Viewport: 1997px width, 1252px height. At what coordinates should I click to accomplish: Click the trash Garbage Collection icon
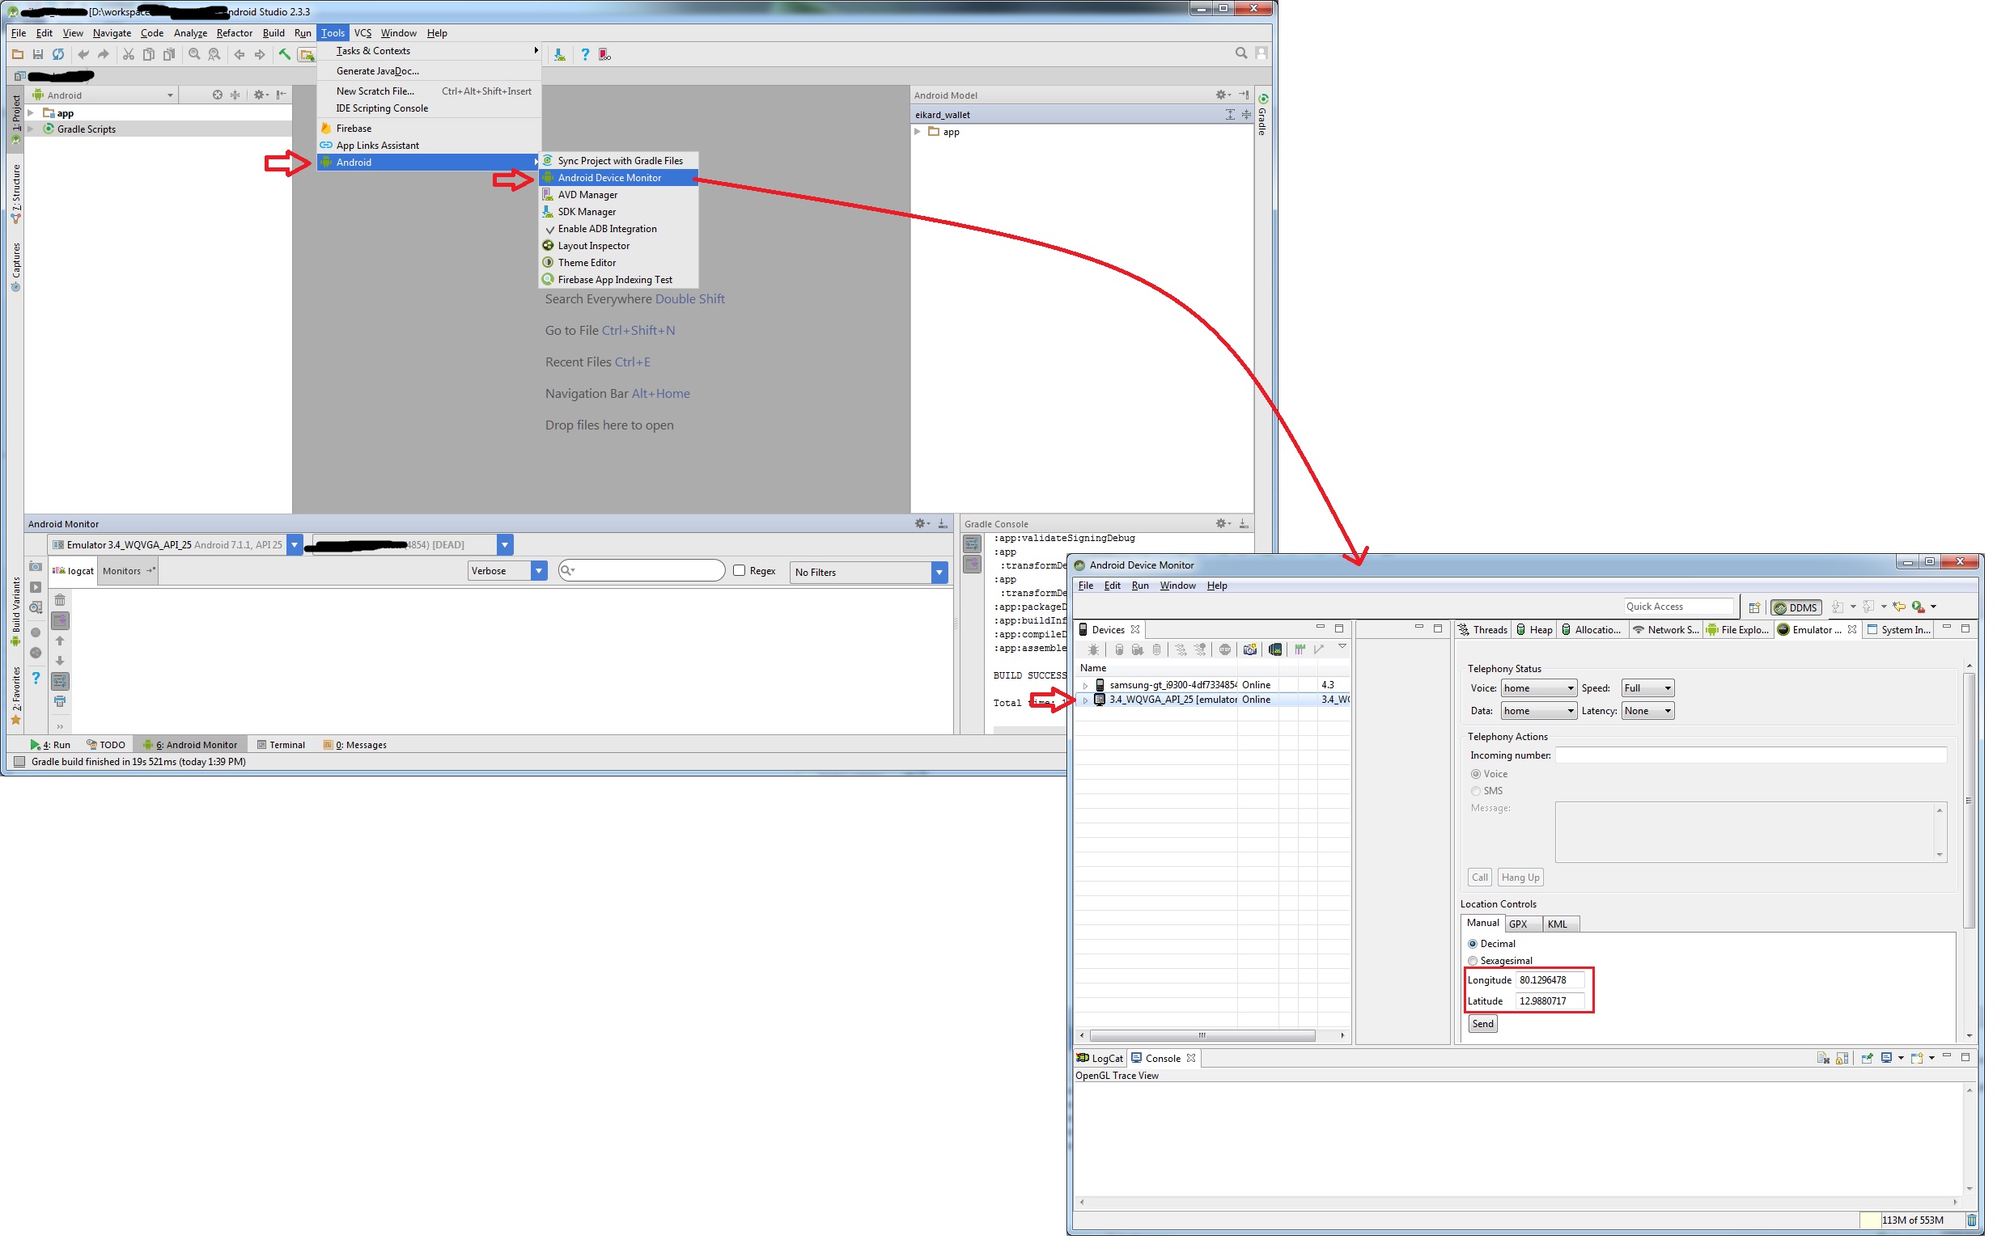point(1157,650)
